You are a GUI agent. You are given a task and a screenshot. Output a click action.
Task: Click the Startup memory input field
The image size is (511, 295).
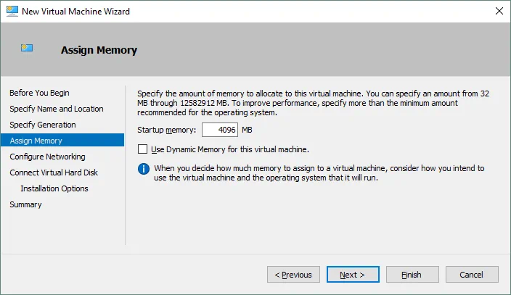[220, 130]
